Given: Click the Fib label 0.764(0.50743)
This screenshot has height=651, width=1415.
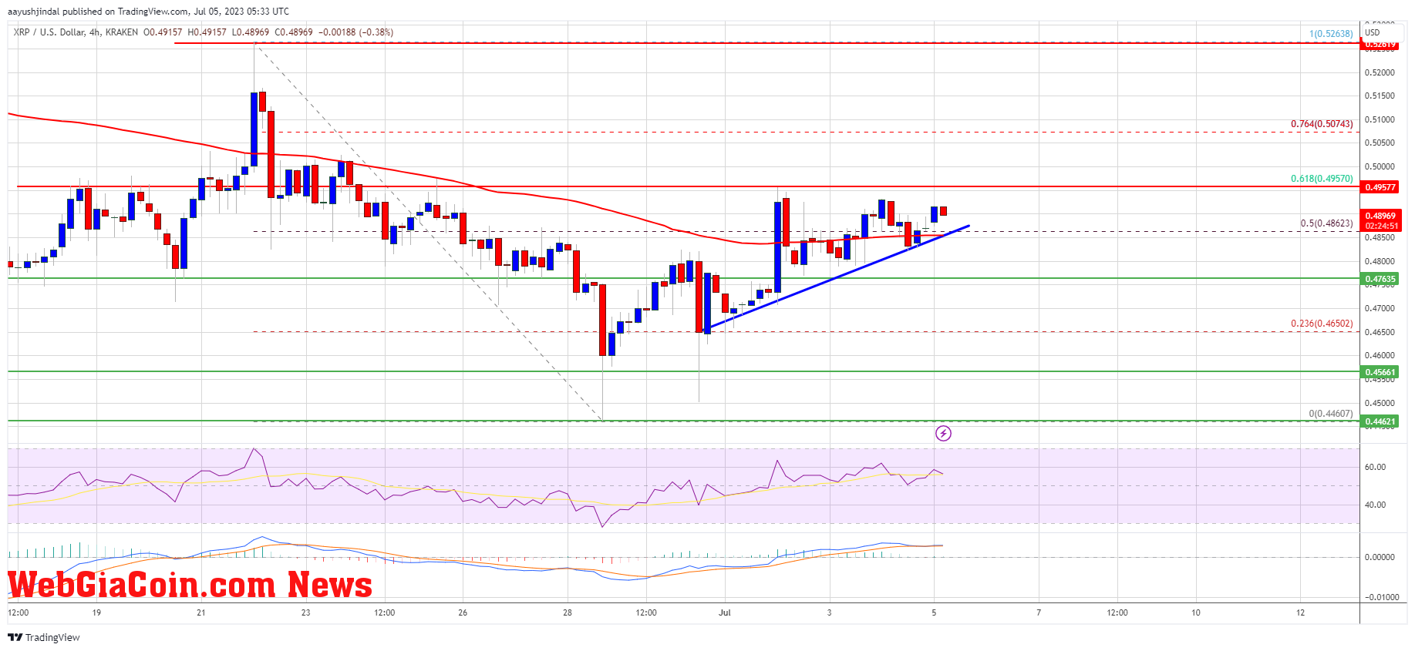Looking at the screenshot, I should (x=1322, y=124).
